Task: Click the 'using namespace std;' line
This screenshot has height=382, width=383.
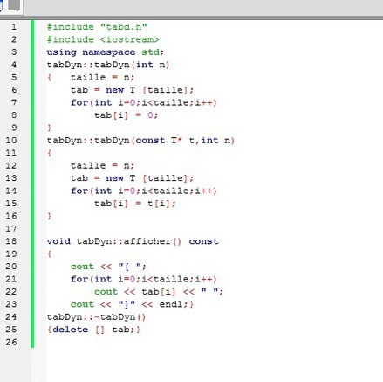Action: pyautogui.click(x=106, y=52)
